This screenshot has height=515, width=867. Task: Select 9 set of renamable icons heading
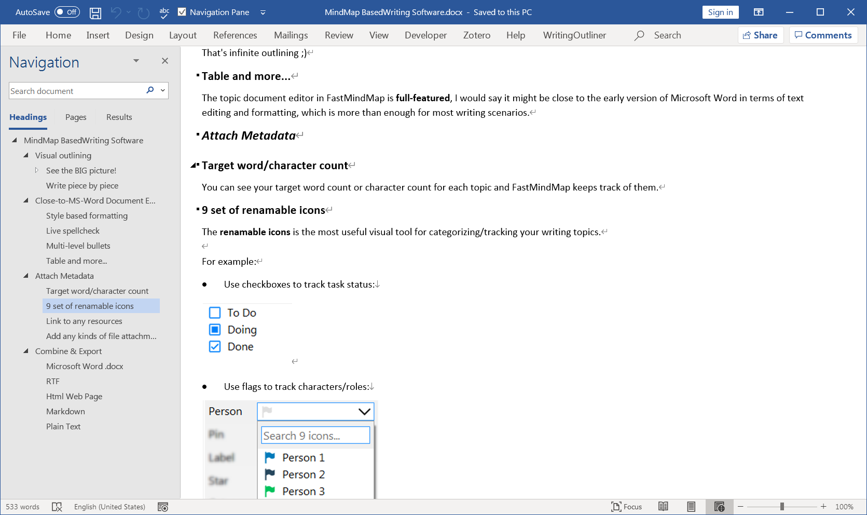coord(101,306)
